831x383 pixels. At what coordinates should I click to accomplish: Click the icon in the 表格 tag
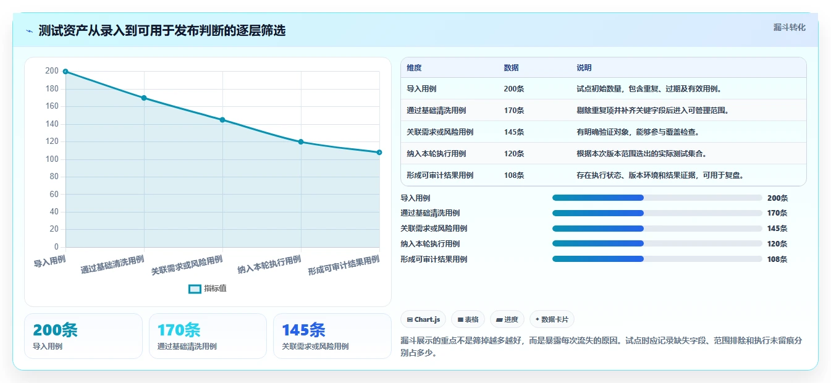460,319
